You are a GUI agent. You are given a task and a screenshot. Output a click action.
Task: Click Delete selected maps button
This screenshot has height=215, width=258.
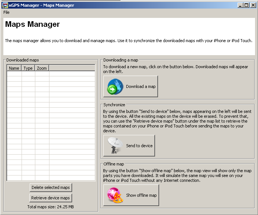51,187
